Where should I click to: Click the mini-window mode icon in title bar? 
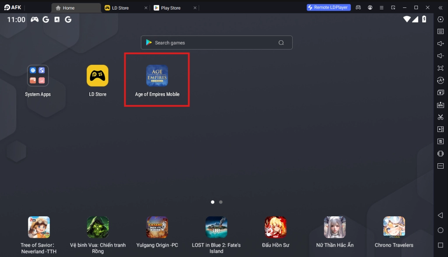[393, 8]
